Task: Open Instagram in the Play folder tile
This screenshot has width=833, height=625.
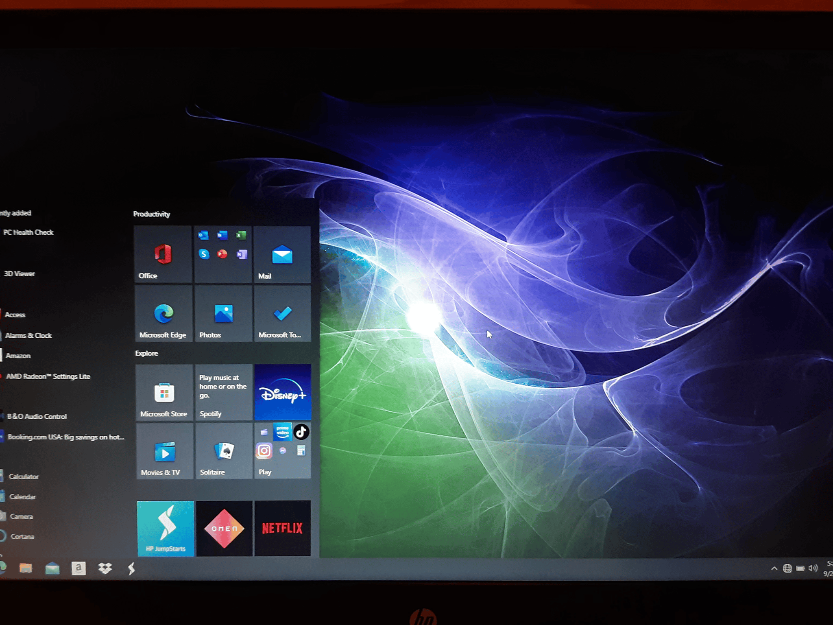Action: coord(264,451)
